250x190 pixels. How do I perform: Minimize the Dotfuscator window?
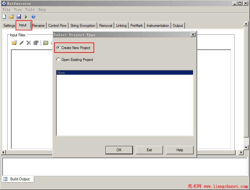(234, 3)
